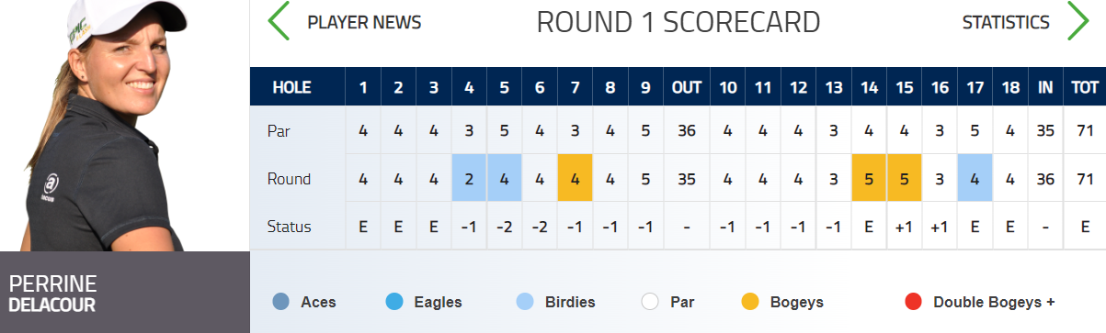Click the Double Bogeys red dot
Viewport: 1106px width, 333px height.
tap(913, 302)
